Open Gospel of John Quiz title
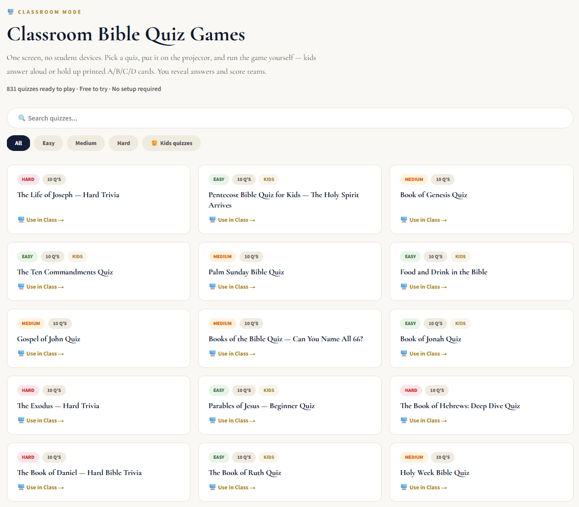This screenshot has width=579, height=507. tap(49, 339)
